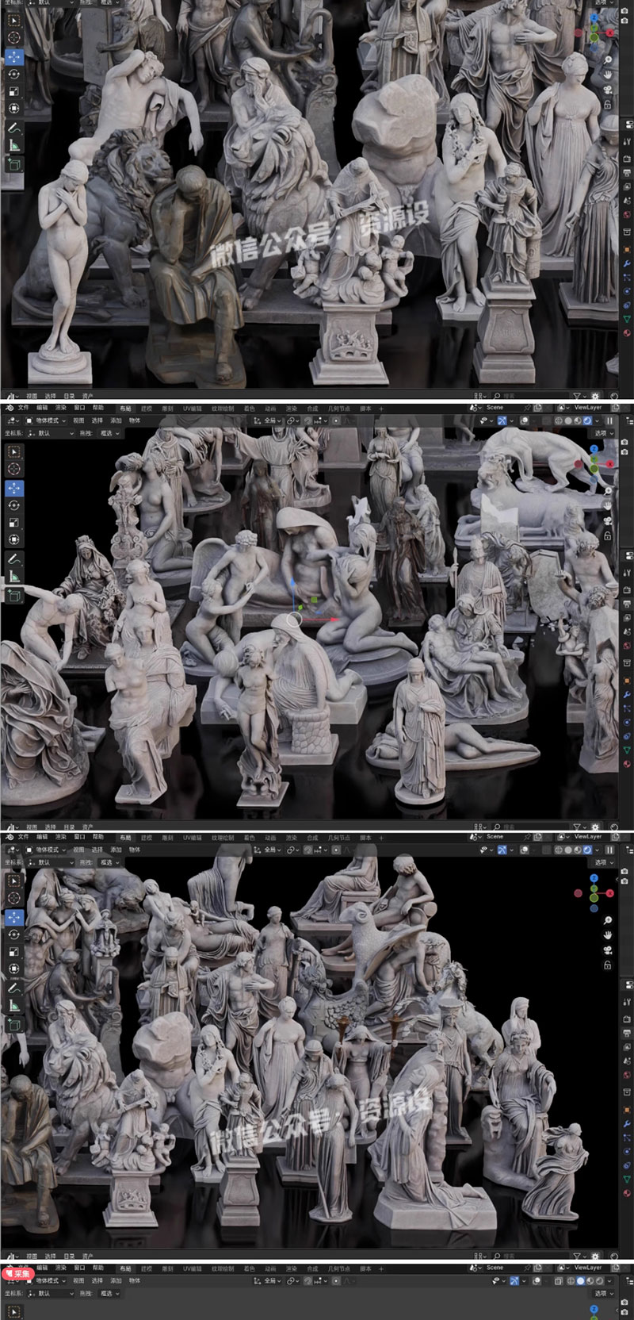634x1320 pixels.
Task: Toggle X-ray display in third window header
Action: point(547,850)
